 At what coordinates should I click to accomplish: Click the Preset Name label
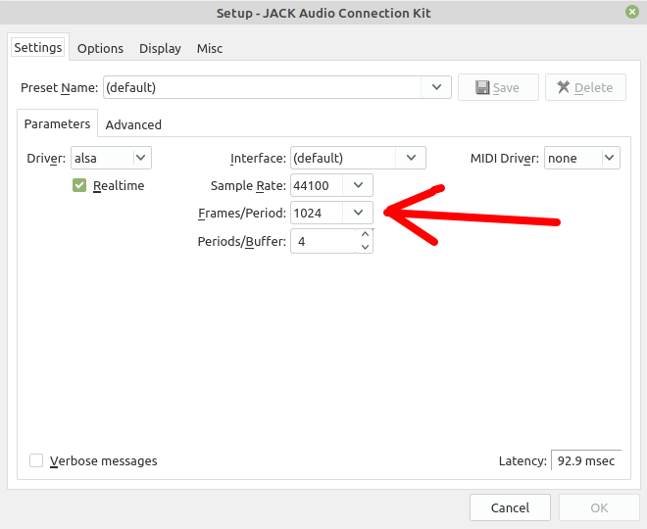point(60,88)
